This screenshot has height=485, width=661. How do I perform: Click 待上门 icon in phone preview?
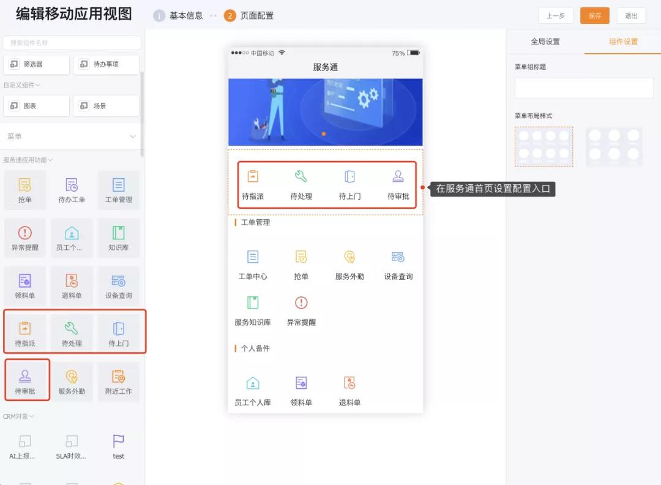click(349, 176)
